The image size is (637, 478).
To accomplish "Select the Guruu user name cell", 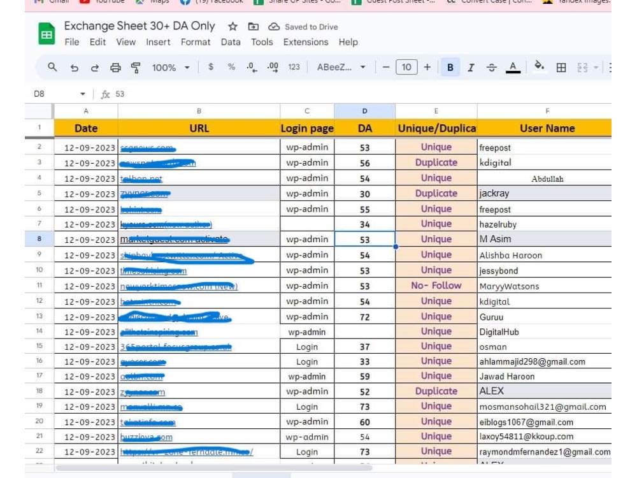I will click(x=545, y=317).
